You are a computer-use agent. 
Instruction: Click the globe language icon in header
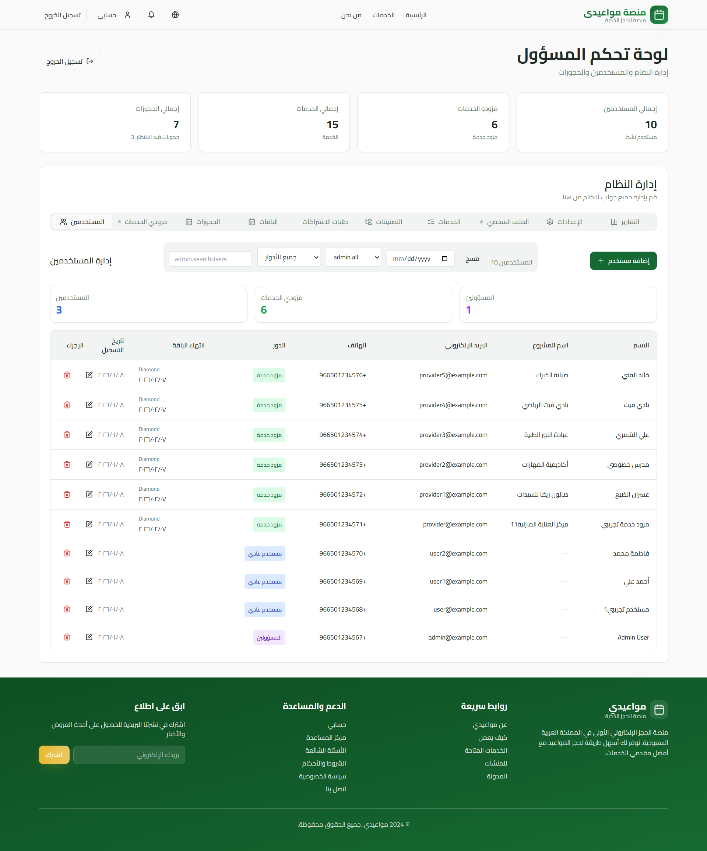(175, 15)
